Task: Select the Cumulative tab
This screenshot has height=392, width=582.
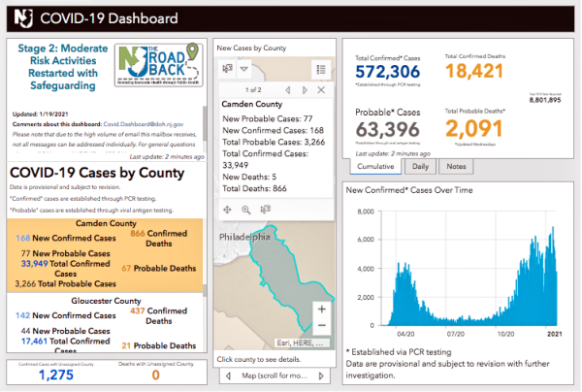Action: (x=374, y=166)
